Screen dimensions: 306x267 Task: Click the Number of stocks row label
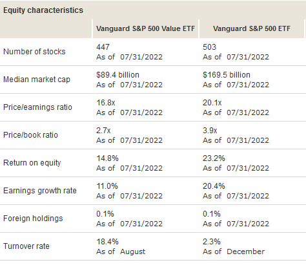[x=34, y=52]
